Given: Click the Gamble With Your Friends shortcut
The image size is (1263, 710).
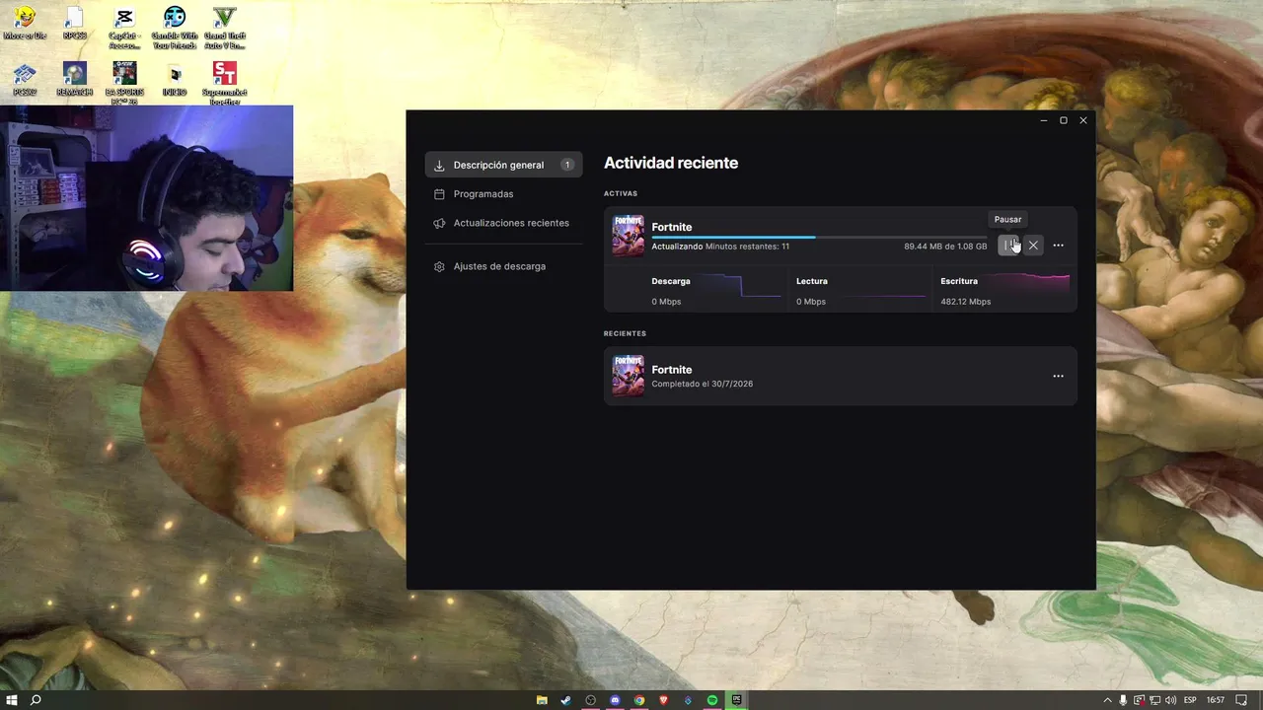Looking at the screenshot, I should coord(175,28).
